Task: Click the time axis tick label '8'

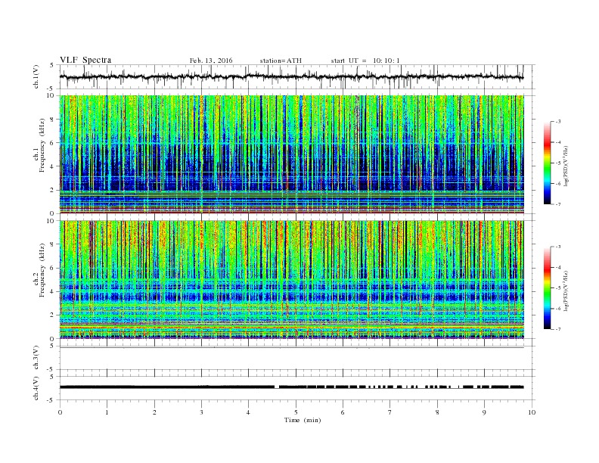Action: pos(437,412)
